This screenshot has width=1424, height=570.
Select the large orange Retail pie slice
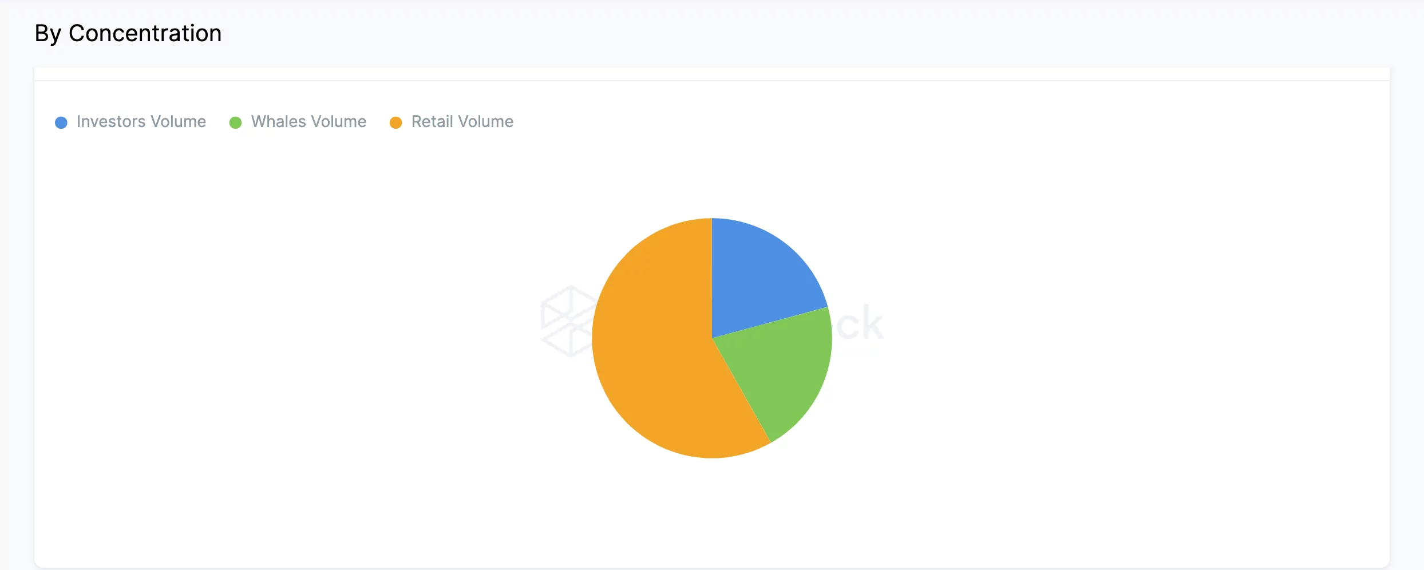tap(652, 355)
